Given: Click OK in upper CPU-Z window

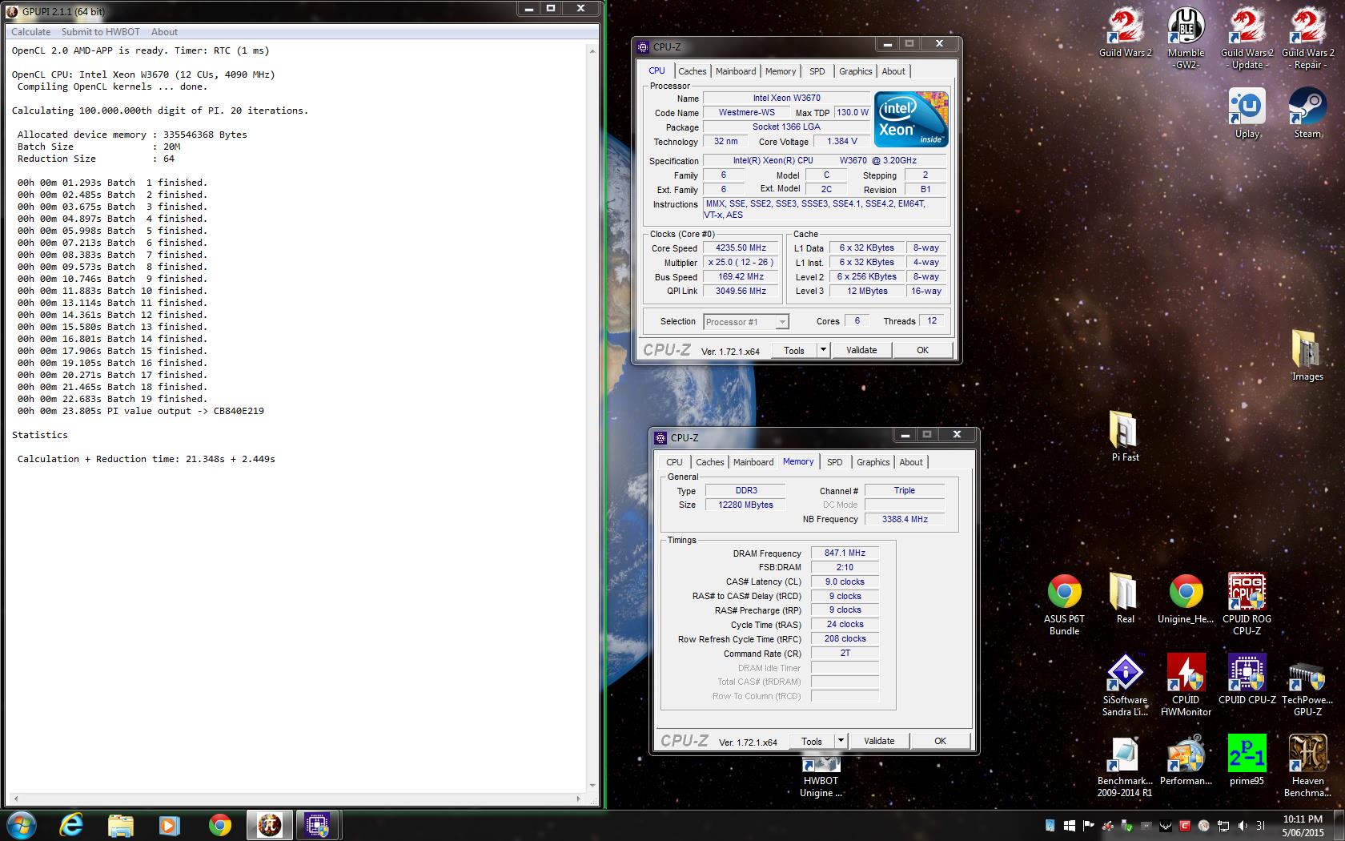Looking at the screenshot, I should pyautogui.click(x=922, y=350).
